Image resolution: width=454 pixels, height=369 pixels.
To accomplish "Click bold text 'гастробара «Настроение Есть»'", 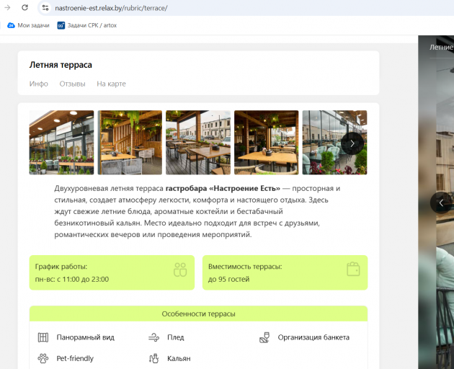I will pos(223,189).
